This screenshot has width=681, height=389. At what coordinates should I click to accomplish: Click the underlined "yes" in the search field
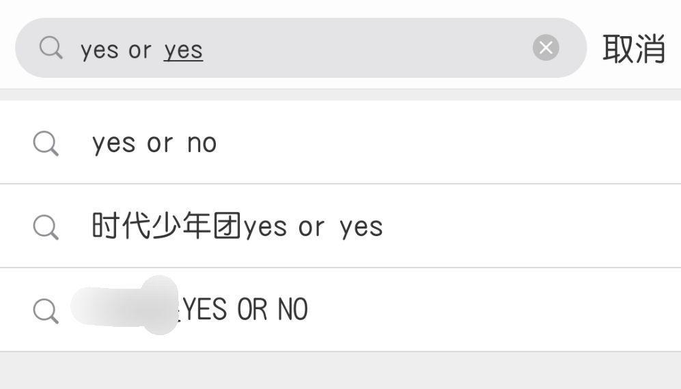(x=183, y=50)
